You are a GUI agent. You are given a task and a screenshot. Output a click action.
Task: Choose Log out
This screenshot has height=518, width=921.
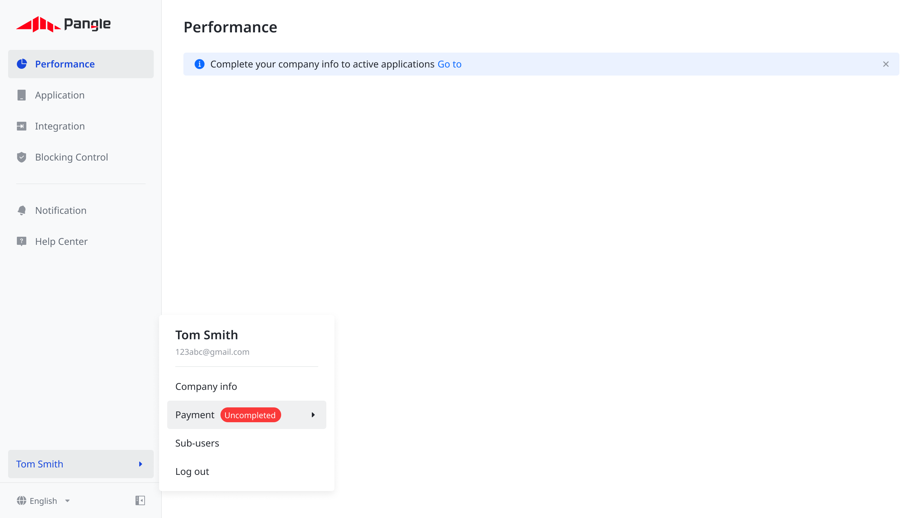(x=247, y=471)
